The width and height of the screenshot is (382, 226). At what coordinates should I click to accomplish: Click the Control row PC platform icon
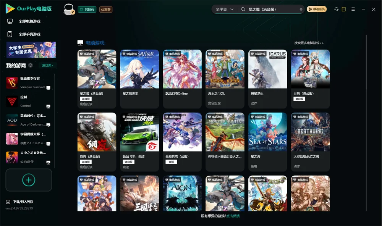coord(48,106)
